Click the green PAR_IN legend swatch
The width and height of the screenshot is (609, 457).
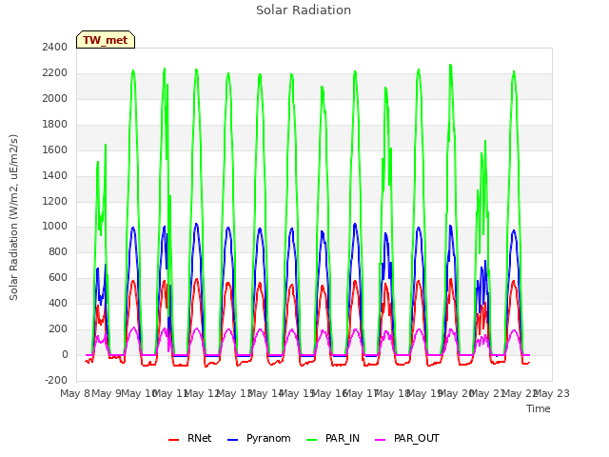point(311,440)
